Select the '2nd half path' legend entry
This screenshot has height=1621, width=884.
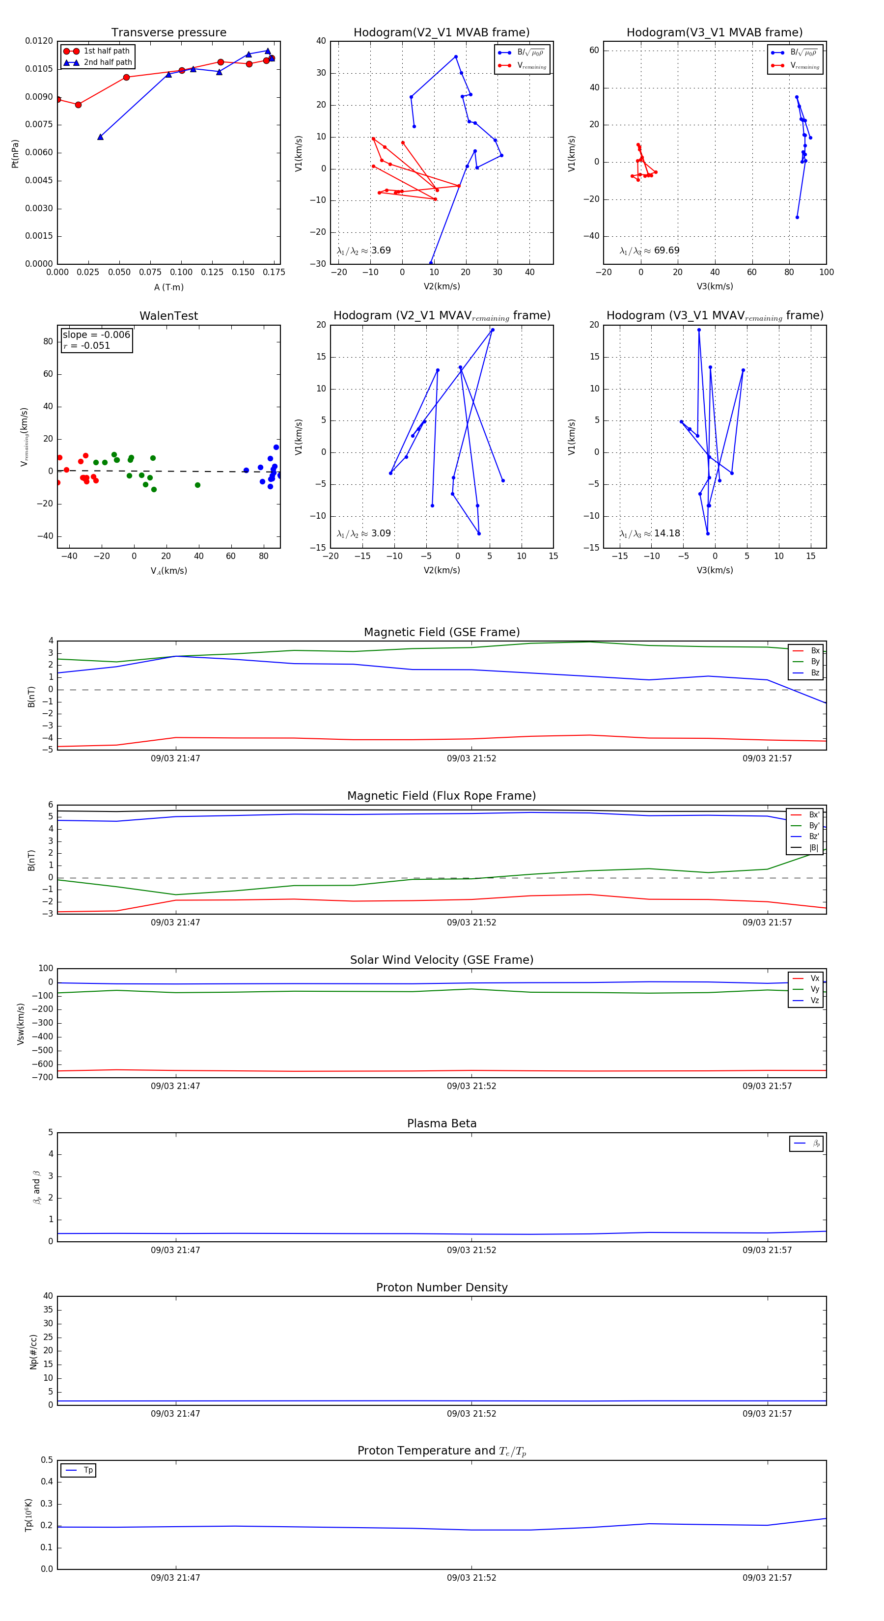(98, 62)
